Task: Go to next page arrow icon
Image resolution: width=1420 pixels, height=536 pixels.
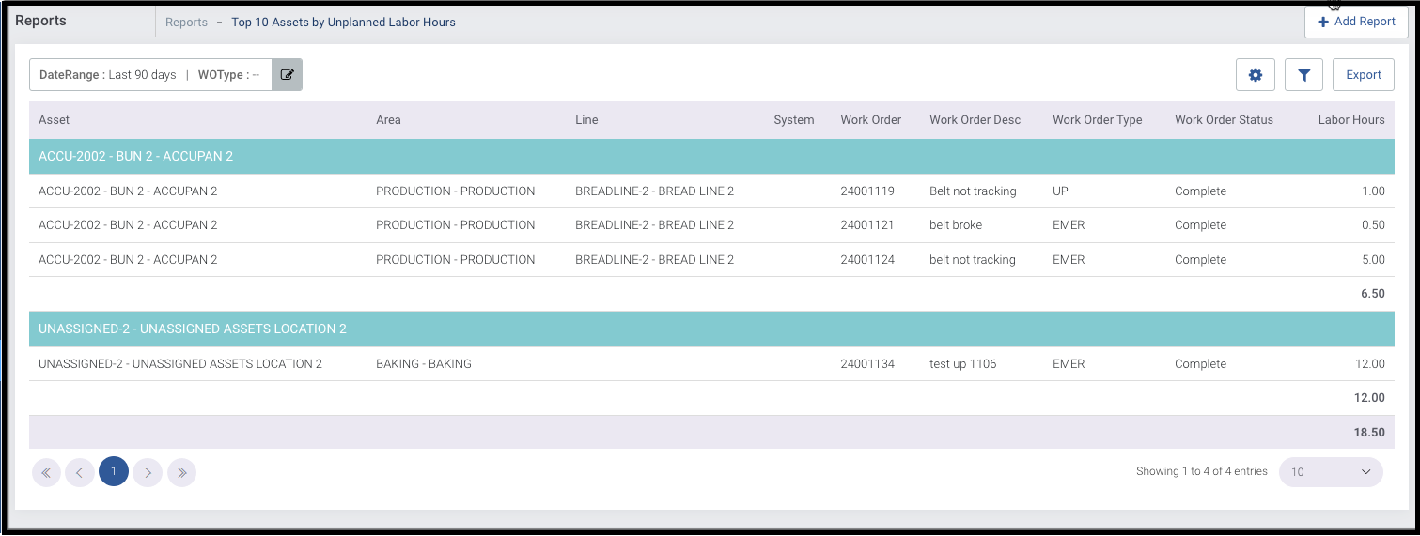Action: (x=148, y=472)
